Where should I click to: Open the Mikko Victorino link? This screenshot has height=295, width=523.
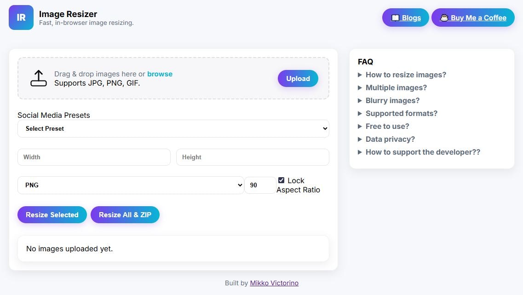pos(274,283)
